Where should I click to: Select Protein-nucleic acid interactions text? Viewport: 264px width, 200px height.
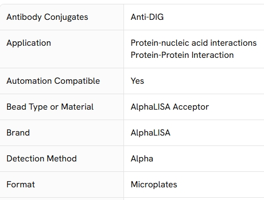point(193,43)
